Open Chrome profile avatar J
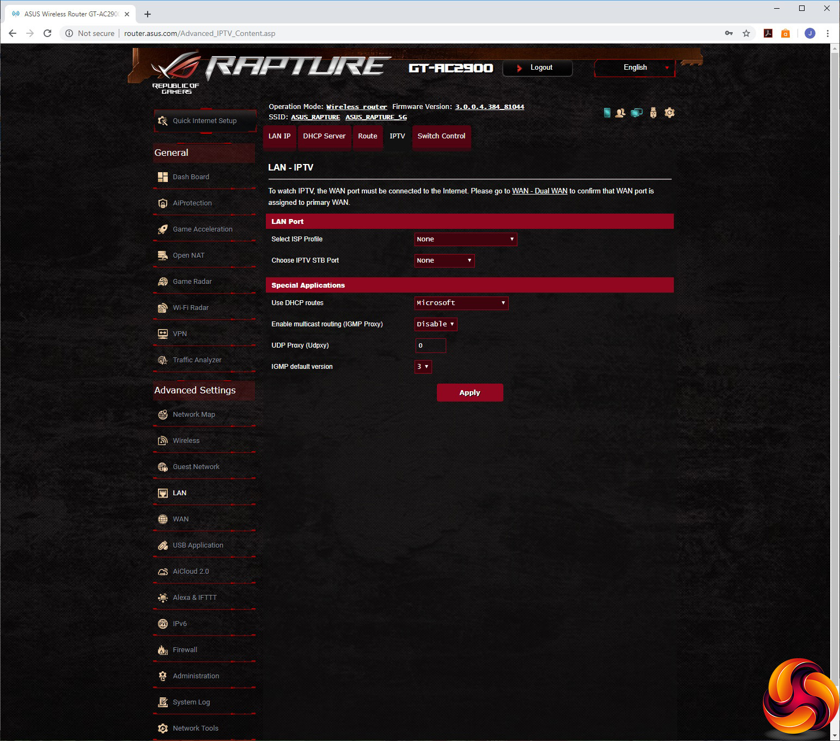The height and width of the screenshot is (741, 840). 810,33
